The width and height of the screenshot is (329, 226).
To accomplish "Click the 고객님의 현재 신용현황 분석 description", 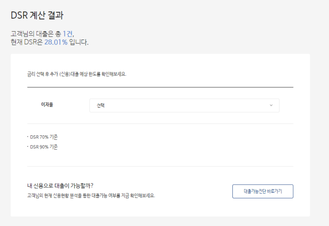I will [x=91, y=196].
